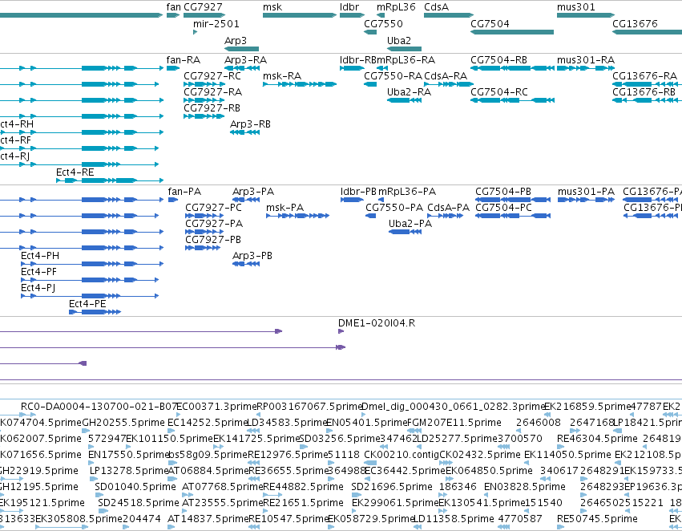Click the CG7927-RC transcript label
The height and width of the screenshot is (531, 682).
click(212, 76)
